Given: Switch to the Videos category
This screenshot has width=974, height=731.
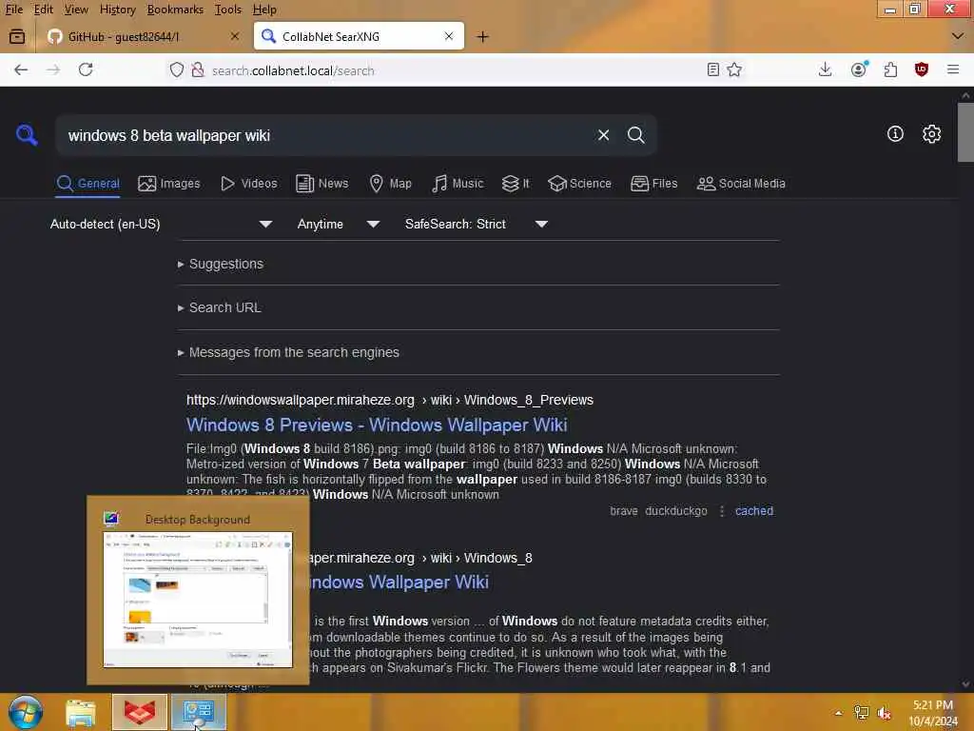Looking at the screenshot, I should click(249, 184).
